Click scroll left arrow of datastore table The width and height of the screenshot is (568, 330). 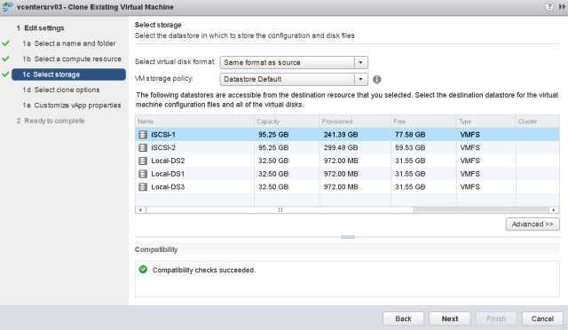pos(140,209)
